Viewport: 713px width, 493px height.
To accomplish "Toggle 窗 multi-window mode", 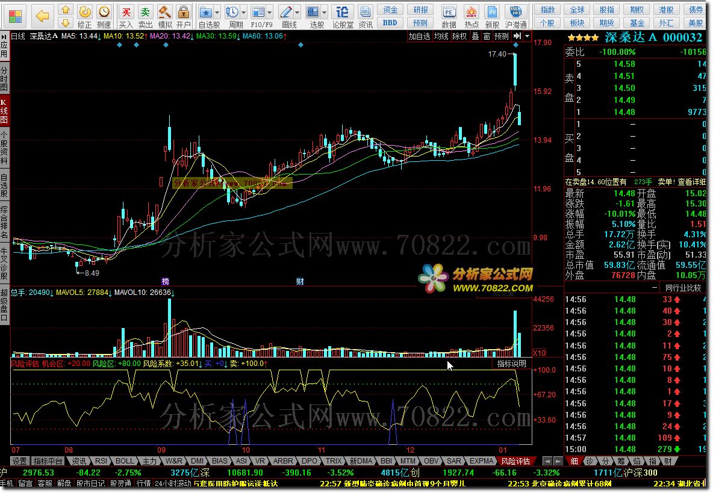I will click(487, 36).
